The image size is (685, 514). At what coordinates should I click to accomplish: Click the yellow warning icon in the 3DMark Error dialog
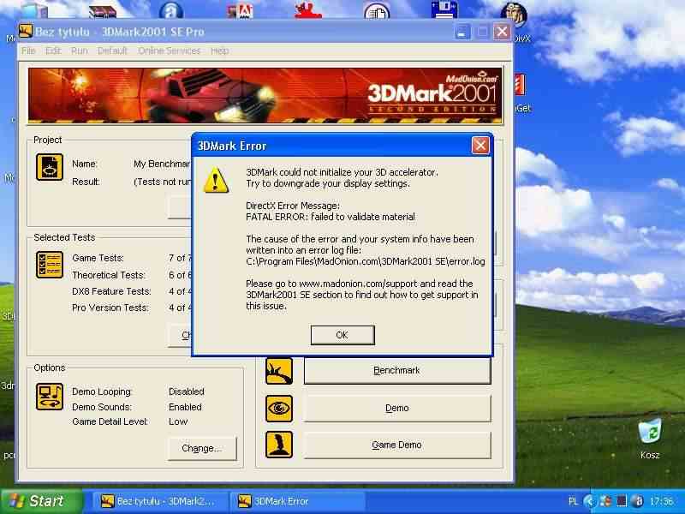click(216, 180)
